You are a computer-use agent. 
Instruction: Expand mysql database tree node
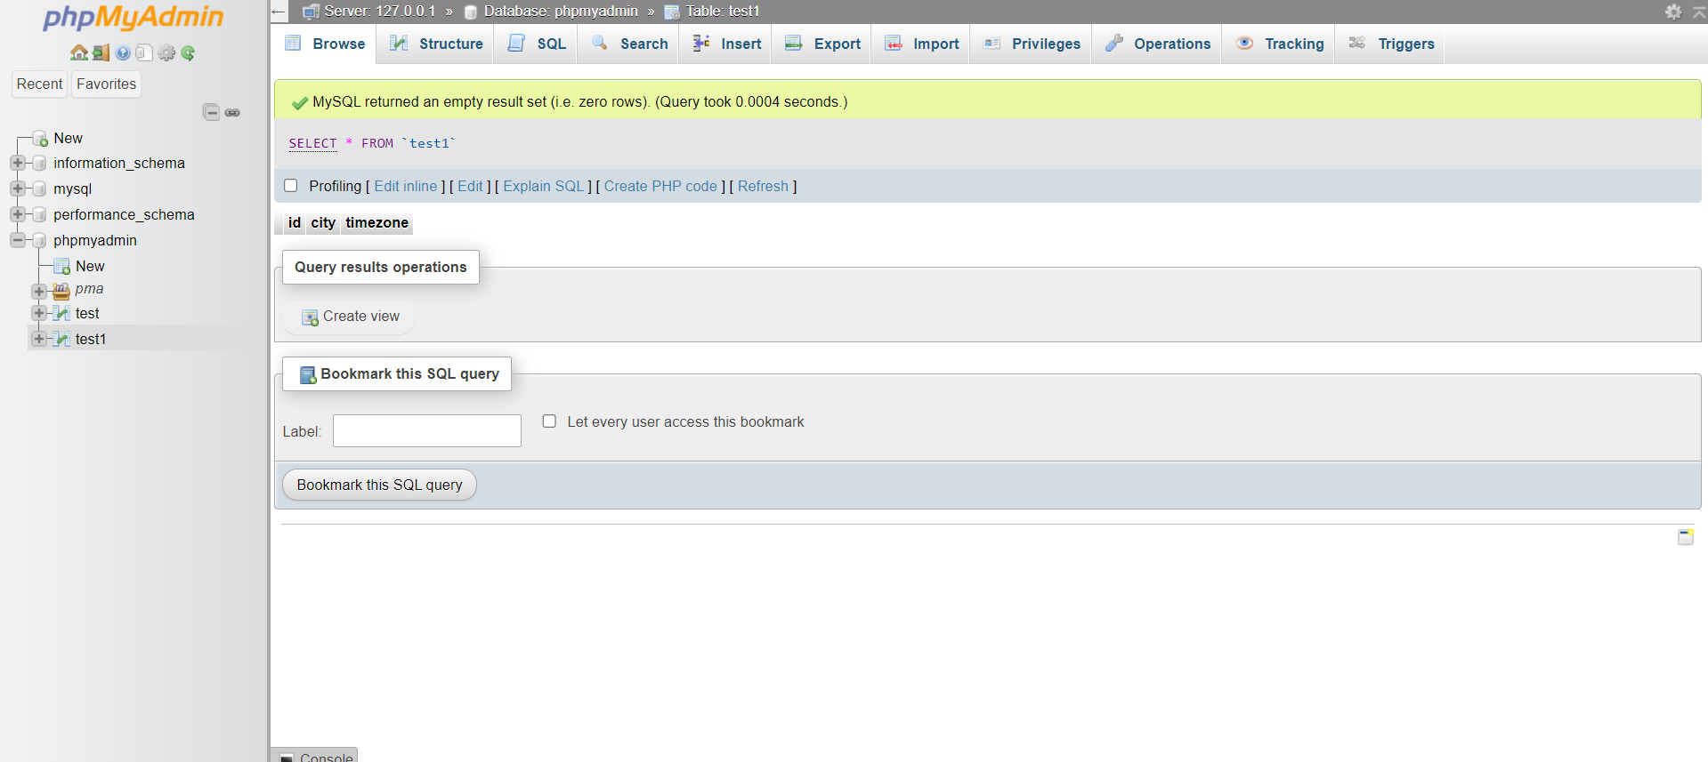pyautogui.click(x=18, y=188)
